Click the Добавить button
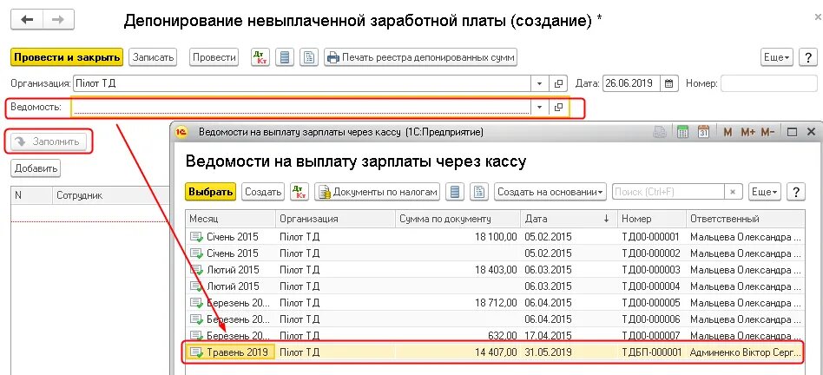823x375 pixels. pos(36,168)
